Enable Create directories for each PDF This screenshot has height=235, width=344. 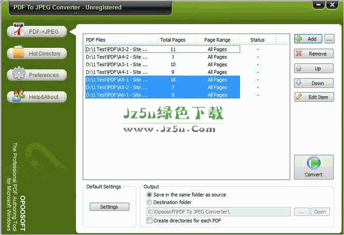click(x=184, y=221)
